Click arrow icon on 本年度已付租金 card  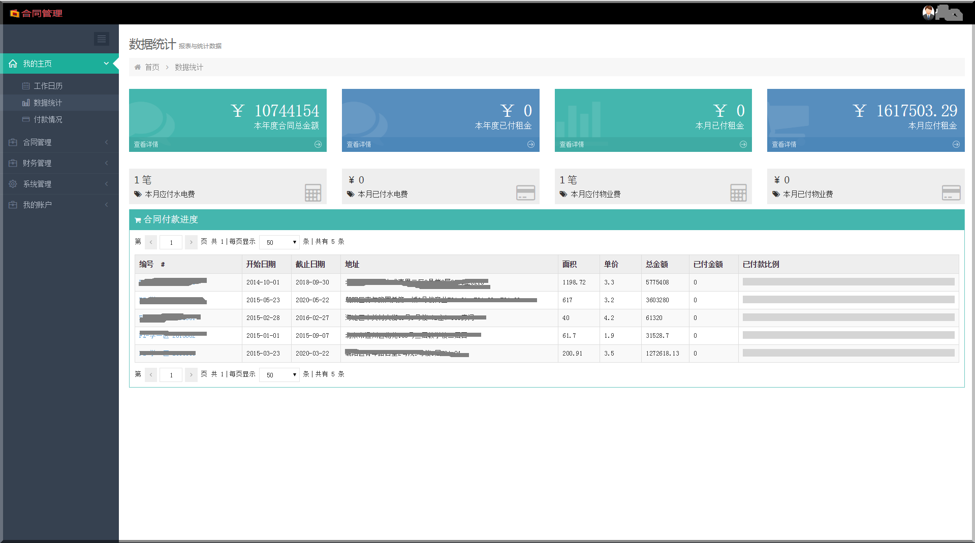pyautogui.click(x=531, y=144)
